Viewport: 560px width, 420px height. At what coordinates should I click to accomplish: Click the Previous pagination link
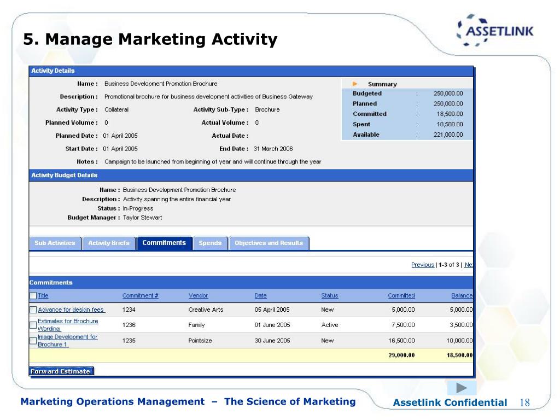tap(423, 265)
